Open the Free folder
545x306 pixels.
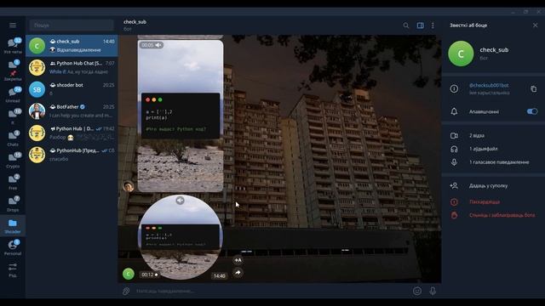13,181
